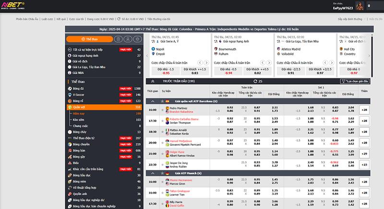Open the Quần vợt sport category
This screenshot has width=384, height=209.
(104, 107)
